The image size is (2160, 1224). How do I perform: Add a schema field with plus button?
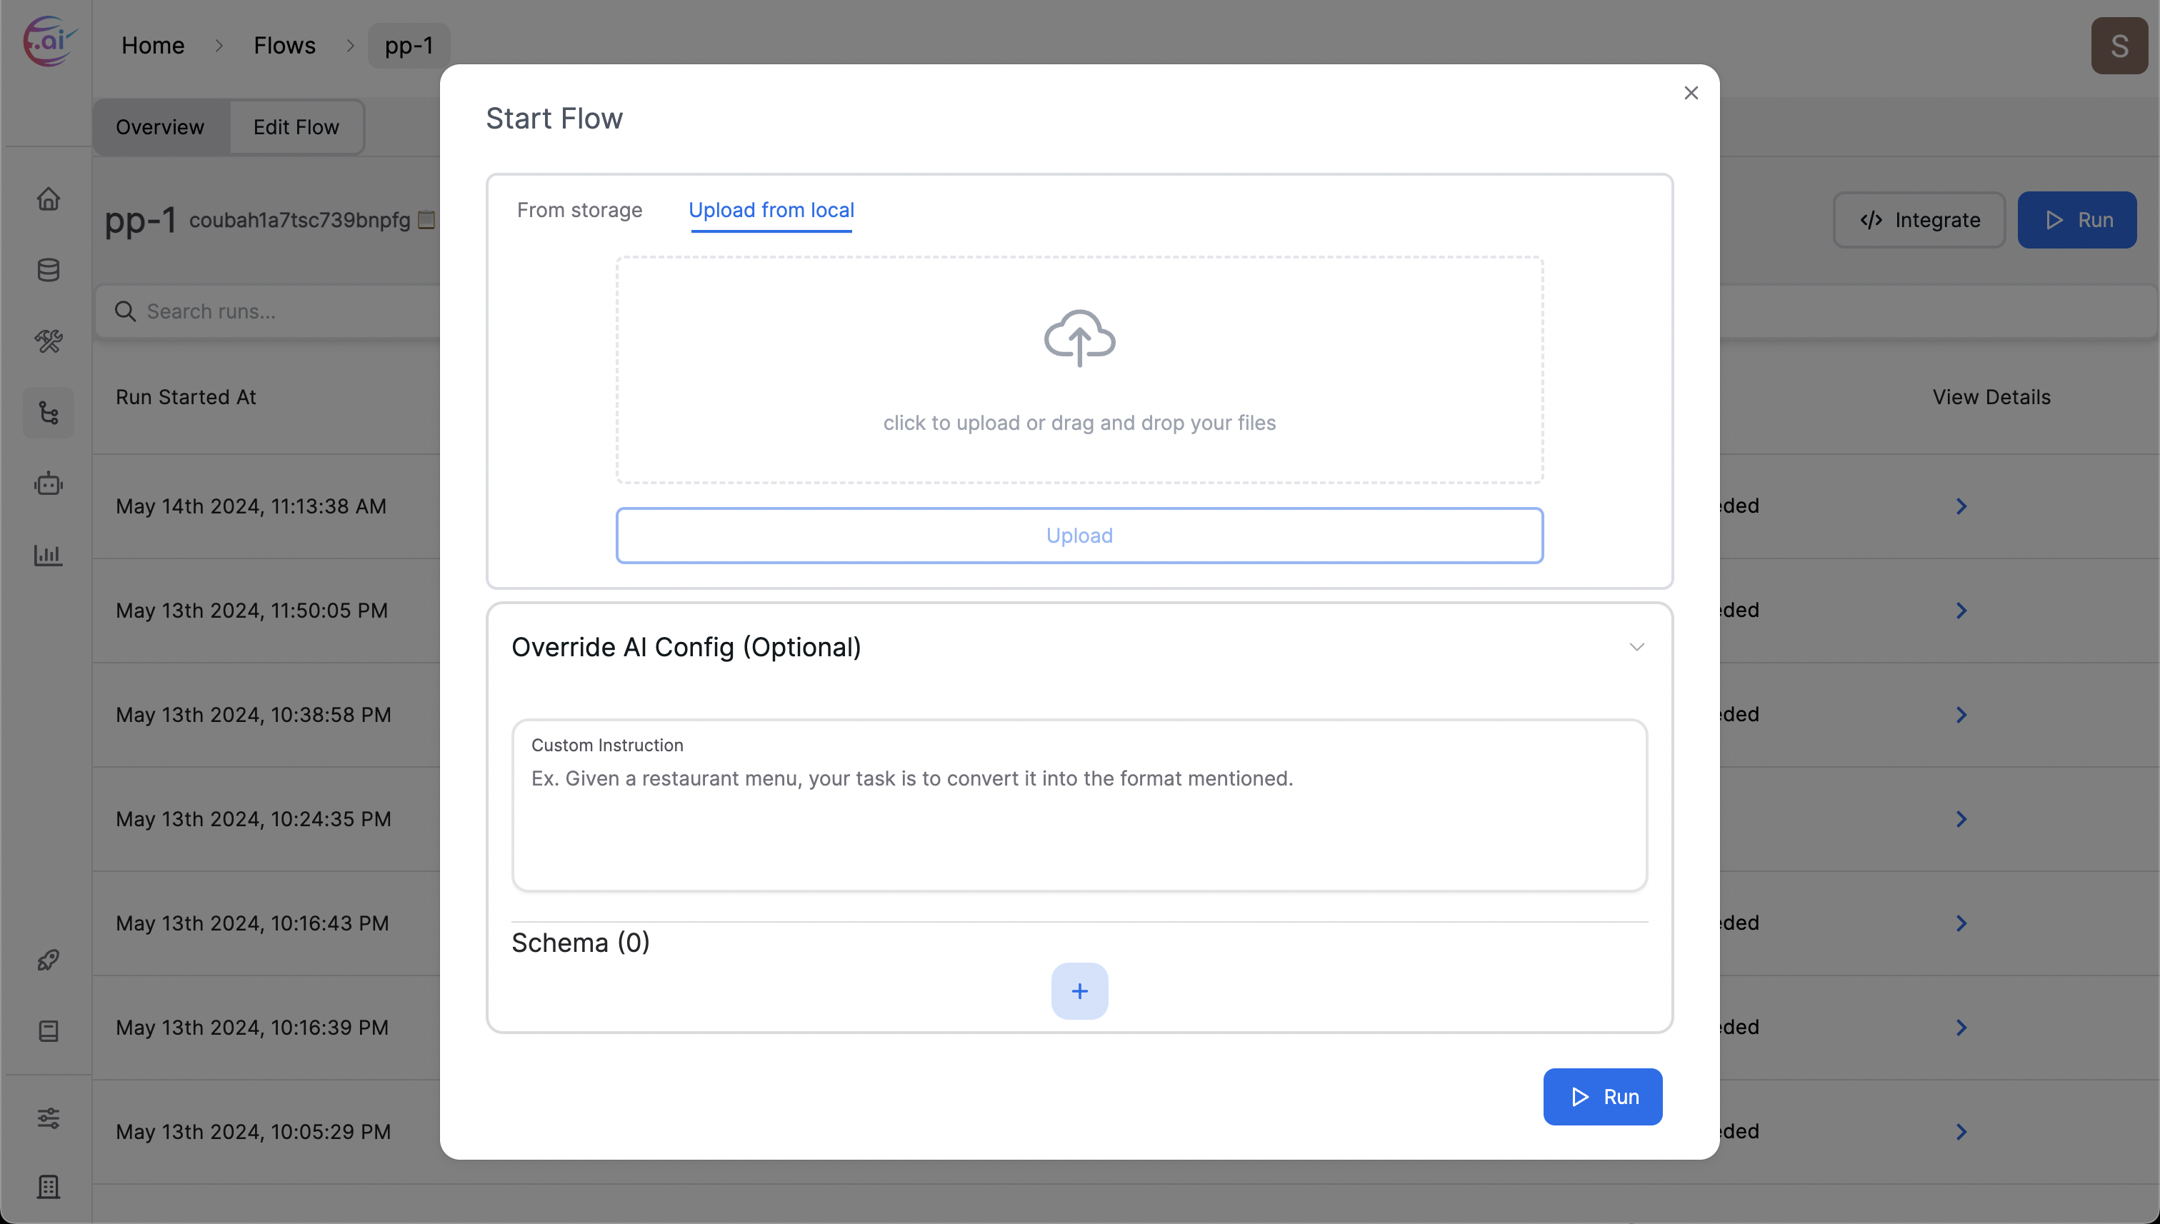tap(1079, 991)
